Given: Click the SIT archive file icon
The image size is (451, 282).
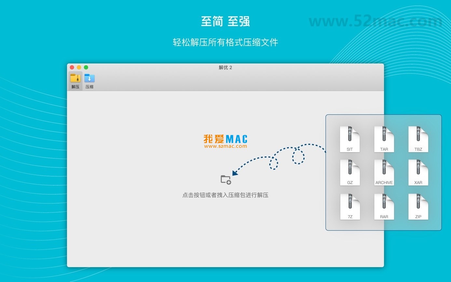Looking at the screenshot, I should point(350,138).
